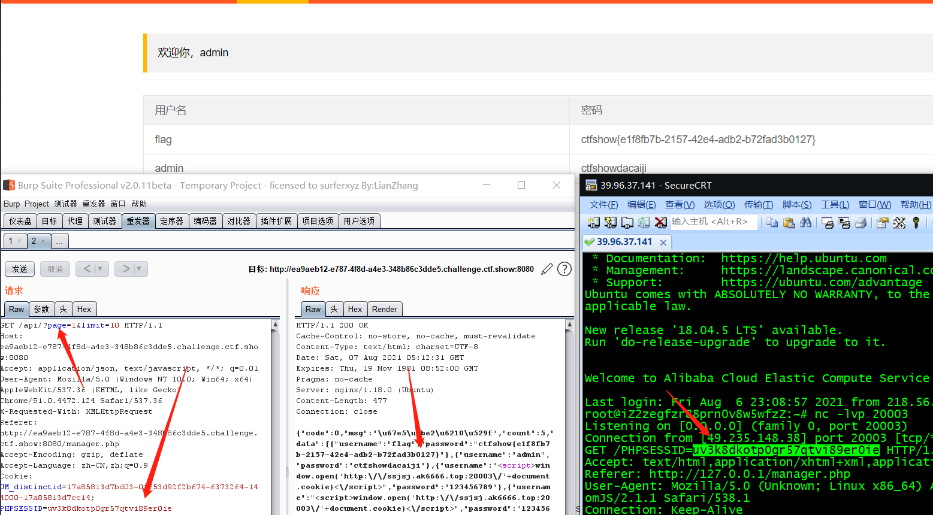This screenshot has width=933, height=515.
Task: Open 工具(L) menu in SecureCRT
Action: [x=835, y=204]
